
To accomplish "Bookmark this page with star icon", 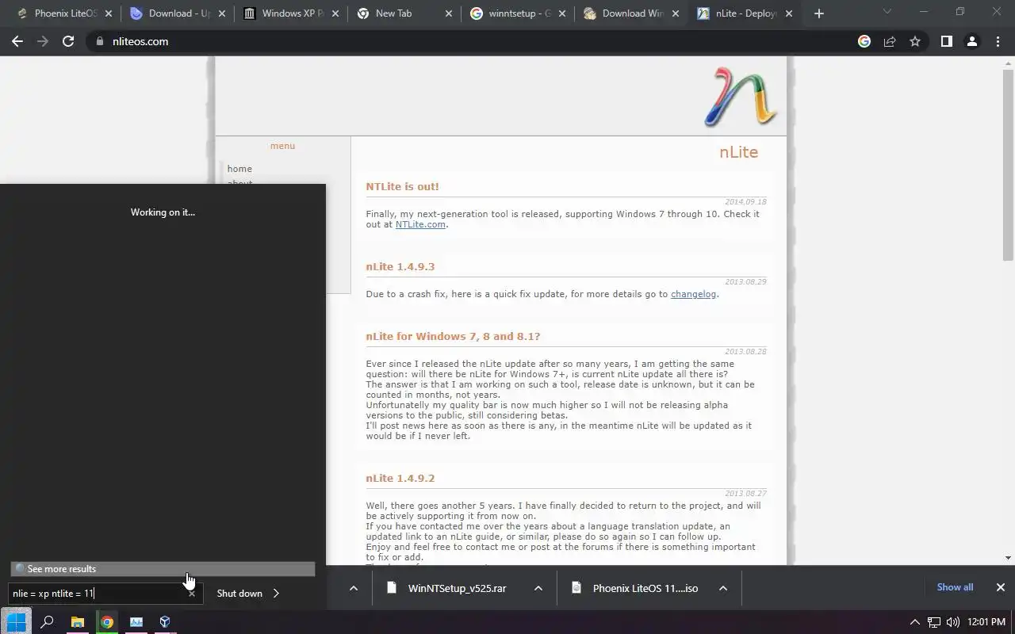I will coord(915,41).
